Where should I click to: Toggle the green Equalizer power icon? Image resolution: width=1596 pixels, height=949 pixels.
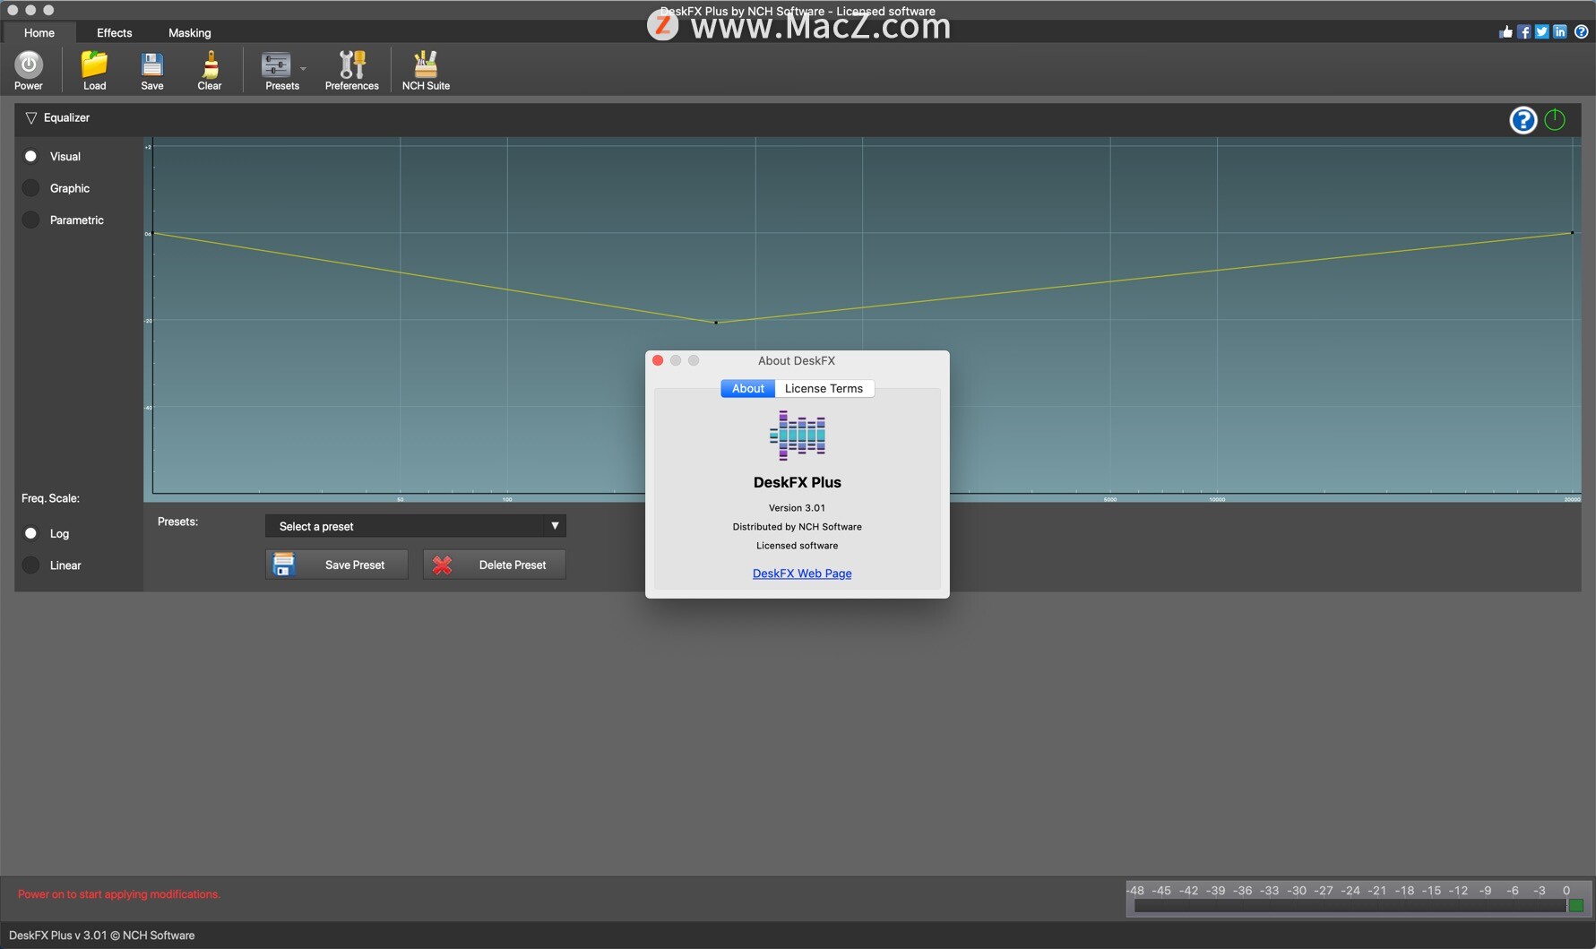(x=1556, y=120)
